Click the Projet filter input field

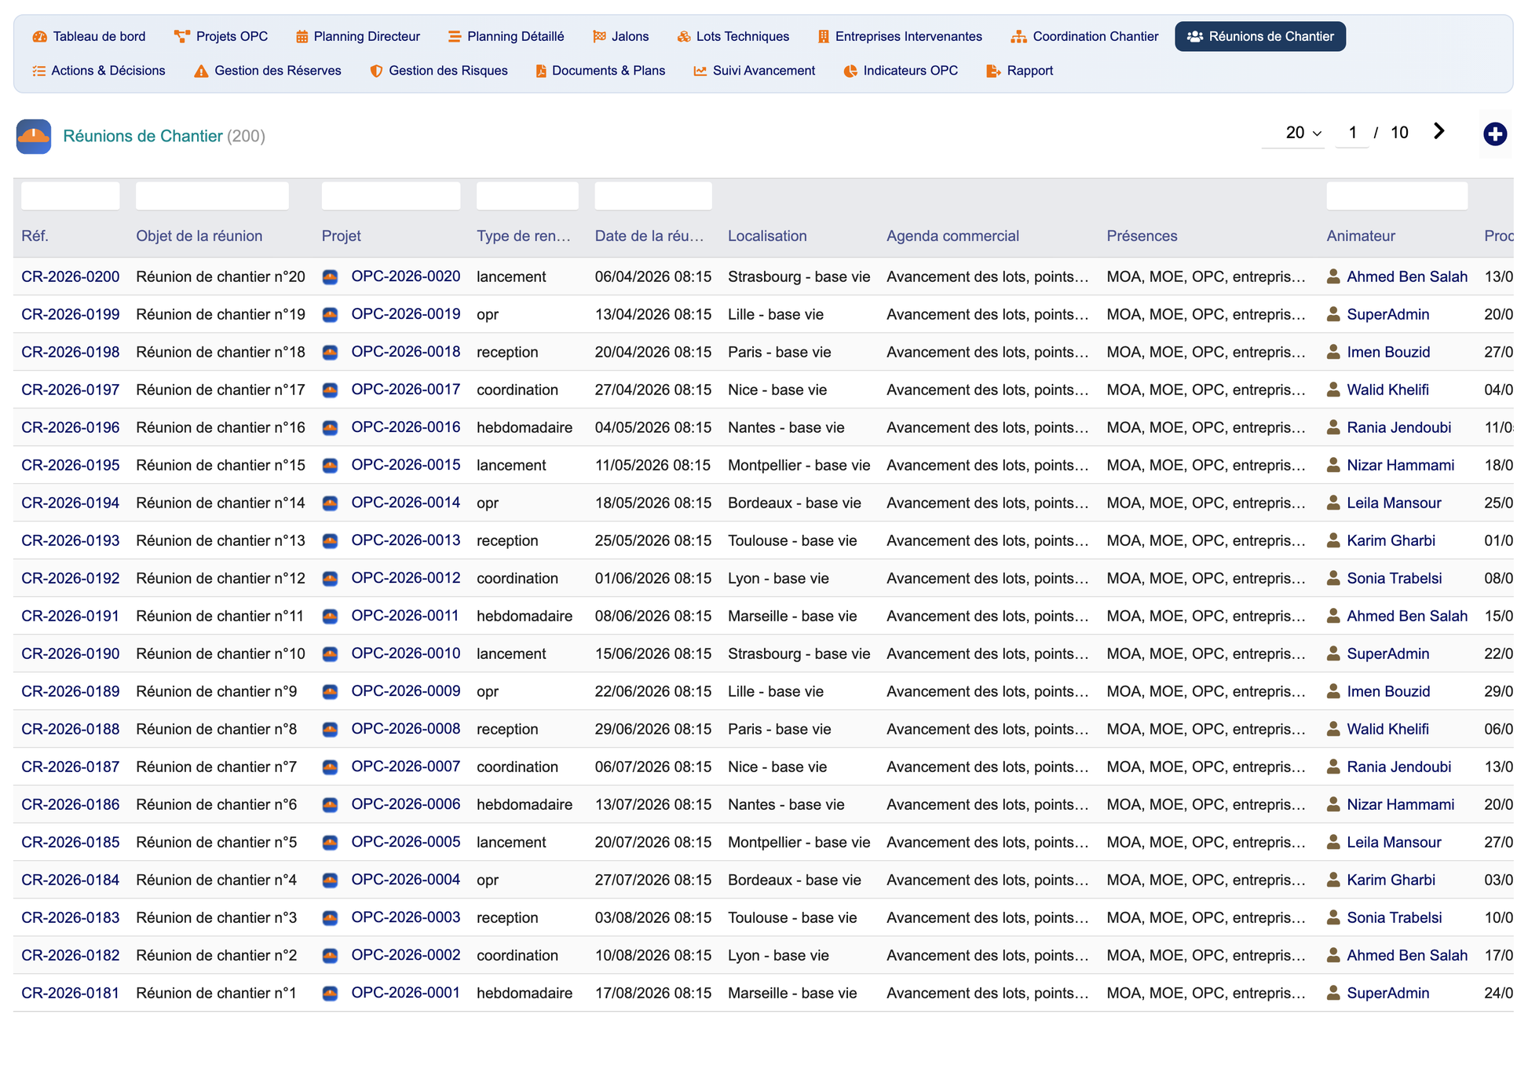click(x=391, y=196)
